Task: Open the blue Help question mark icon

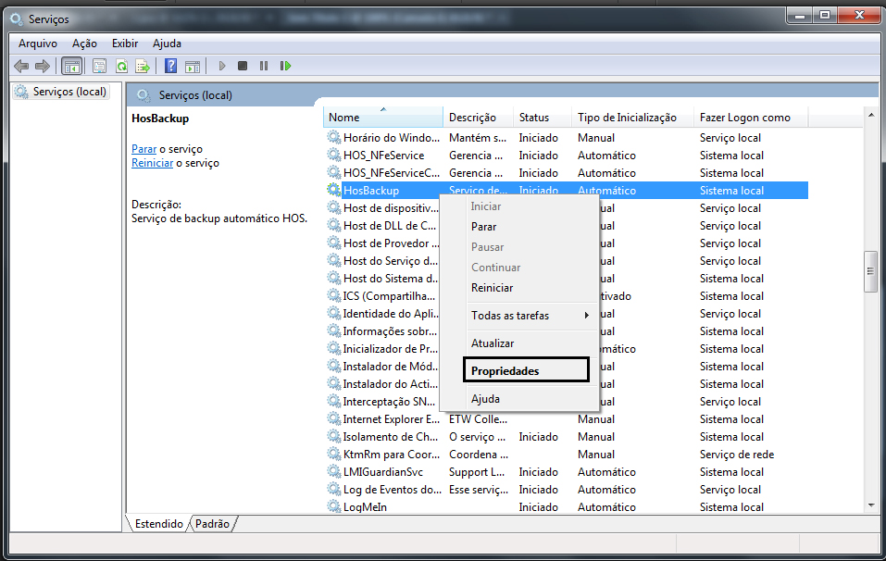Action: click(171, 66)
